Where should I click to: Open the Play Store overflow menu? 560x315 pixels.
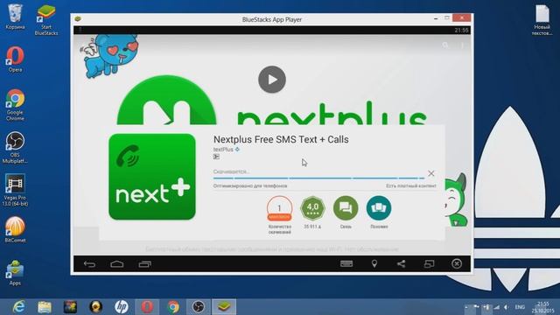462,45
